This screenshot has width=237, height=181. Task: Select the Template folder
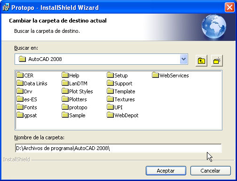(x=121, y=91)
